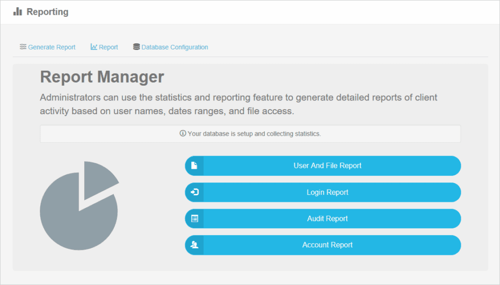Click 'Your database is setup and collecting statistics.'
500x285 pixels.
coord(254,134)
